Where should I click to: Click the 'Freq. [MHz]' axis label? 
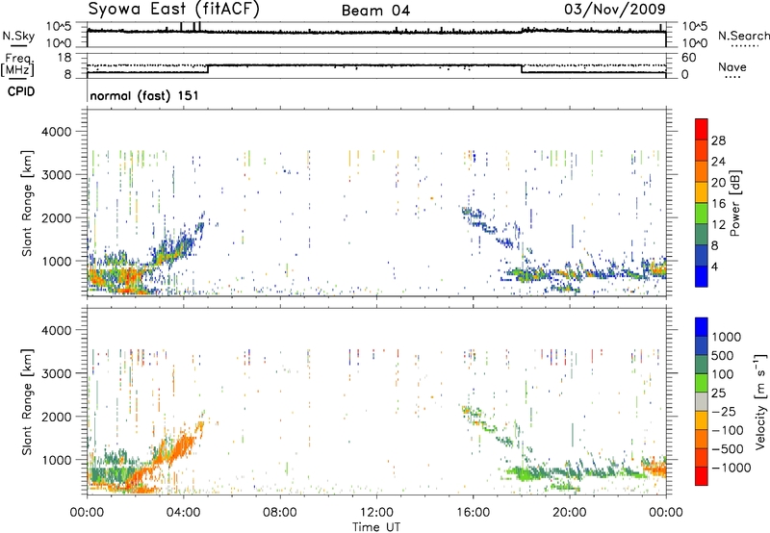17,65
